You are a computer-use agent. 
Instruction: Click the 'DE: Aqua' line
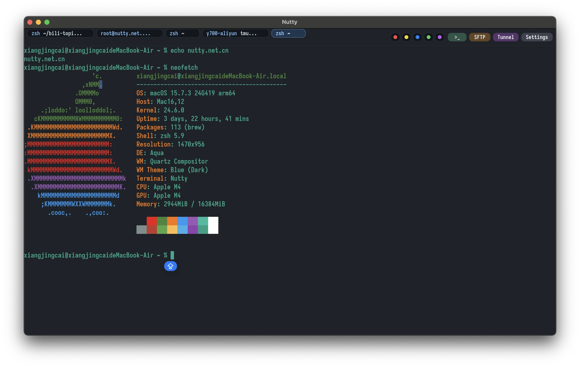(150, 153)
